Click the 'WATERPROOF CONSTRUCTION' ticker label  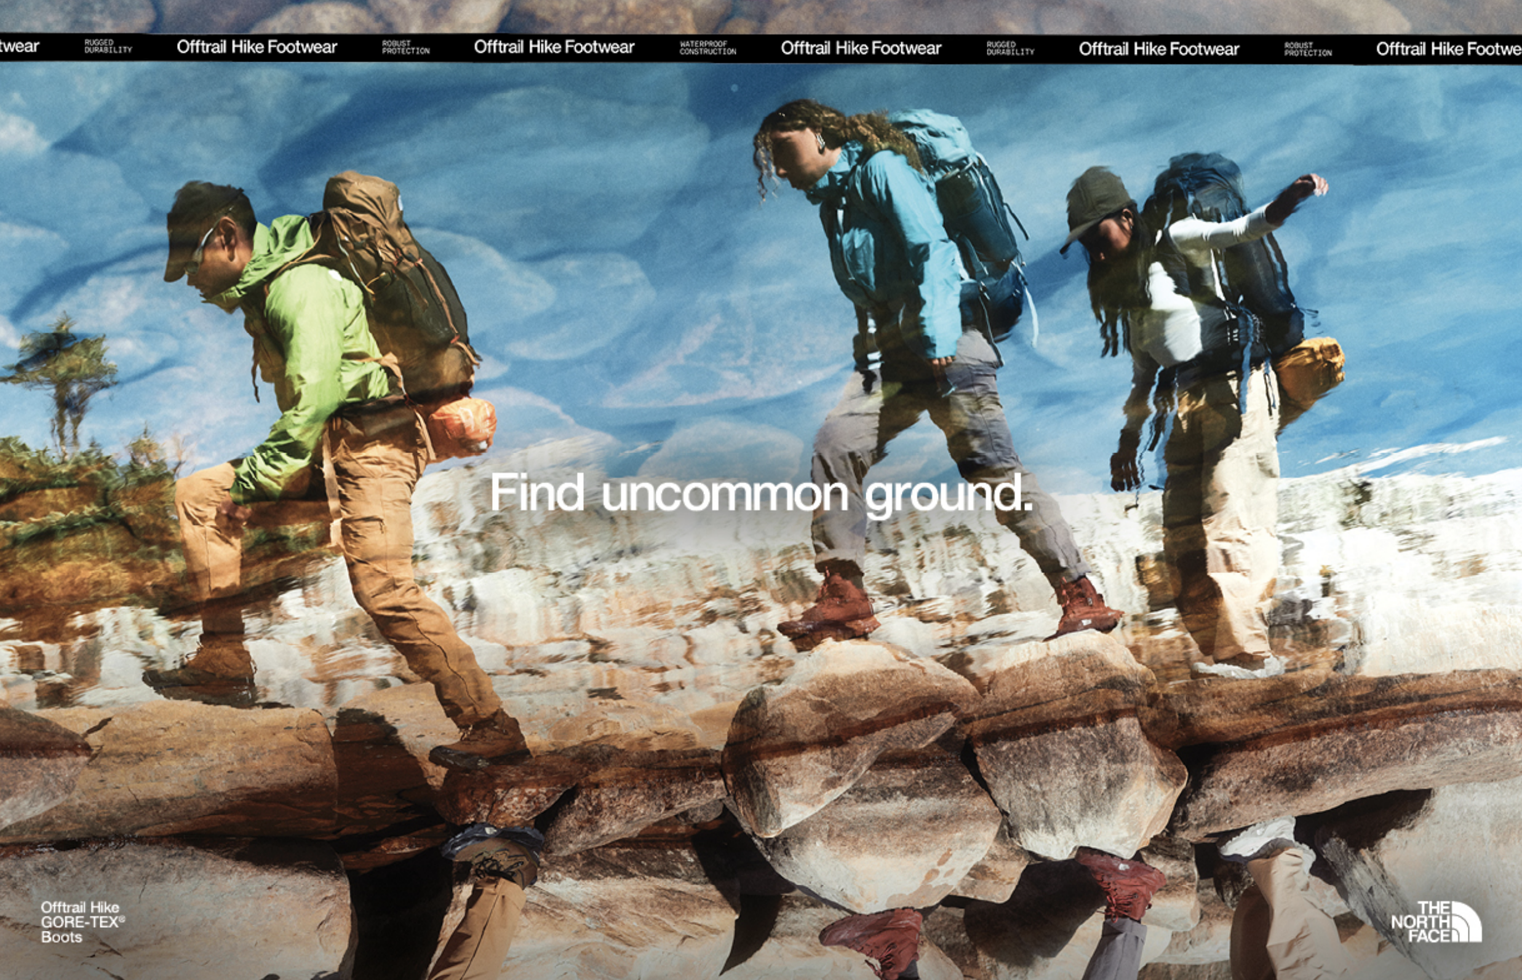[x=707, y=49]
